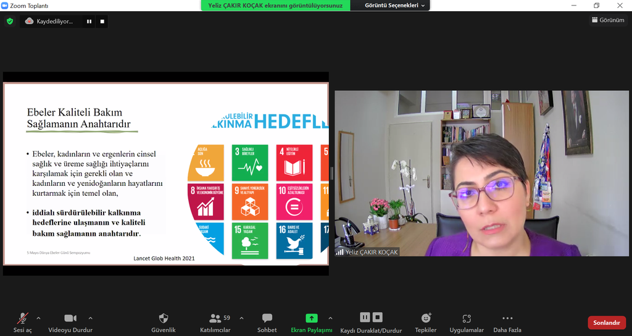
Task: Expand video options arrow beside Videoyu Durdur
Action: [x=90, y=318]
